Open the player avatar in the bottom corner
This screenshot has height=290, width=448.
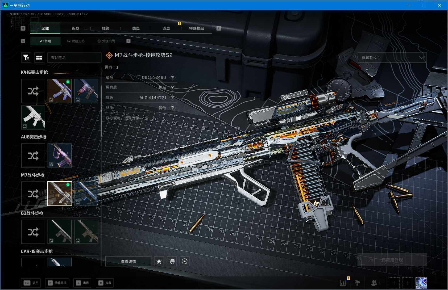421,283
